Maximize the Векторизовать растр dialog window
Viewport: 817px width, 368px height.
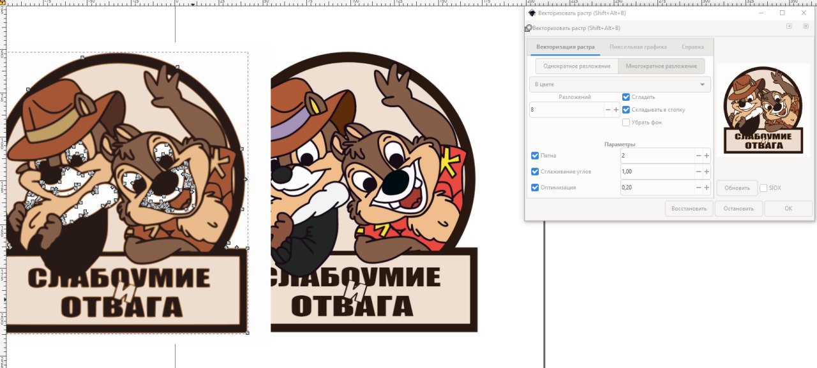(x=783, y=13)
